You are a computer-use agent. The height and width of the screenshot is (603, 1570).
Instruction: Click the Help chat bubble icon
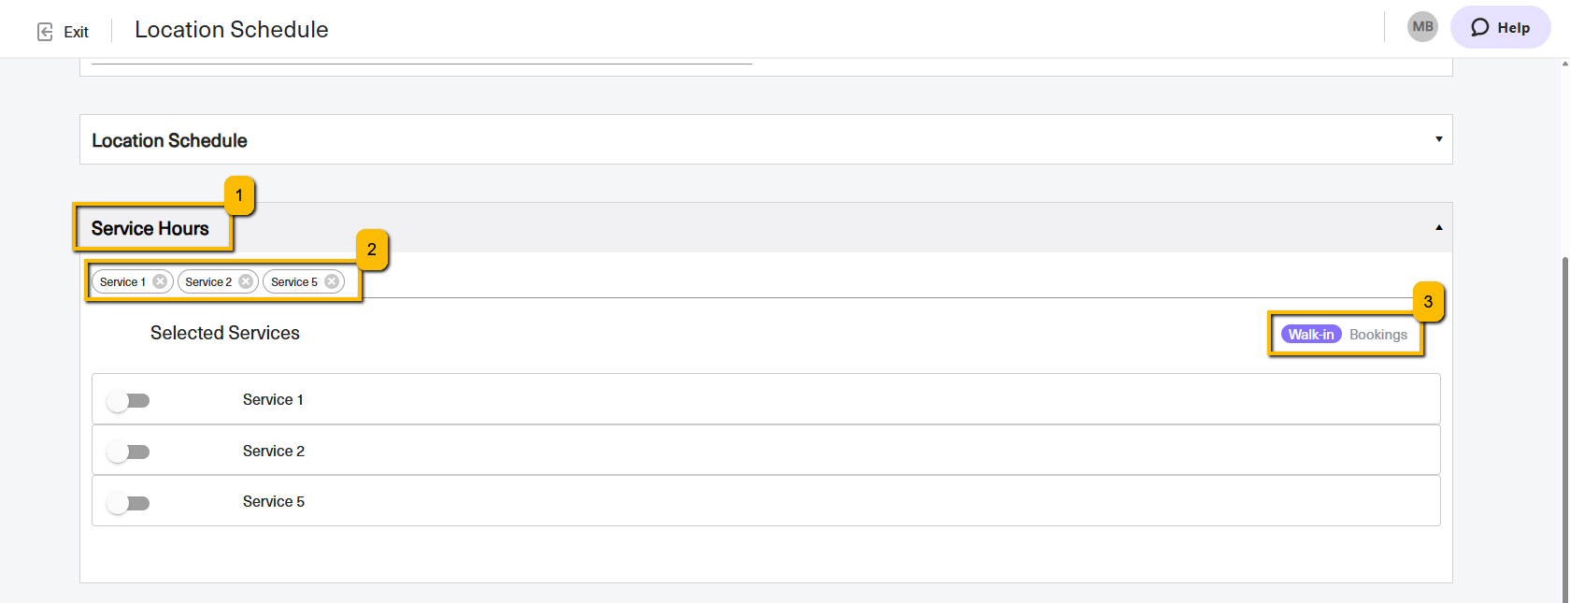click(x=1480, y=27)
